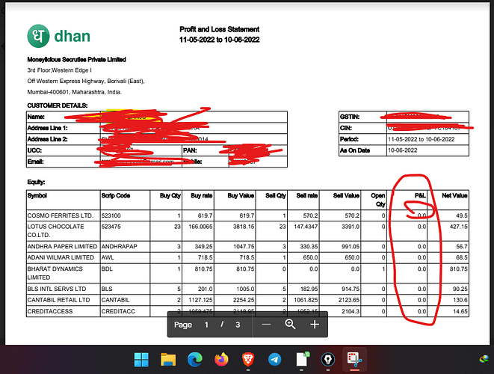The height and width of the screenshot is (374, 494).
Task: Click sell rate 1061.825
Action: [306, 300]
